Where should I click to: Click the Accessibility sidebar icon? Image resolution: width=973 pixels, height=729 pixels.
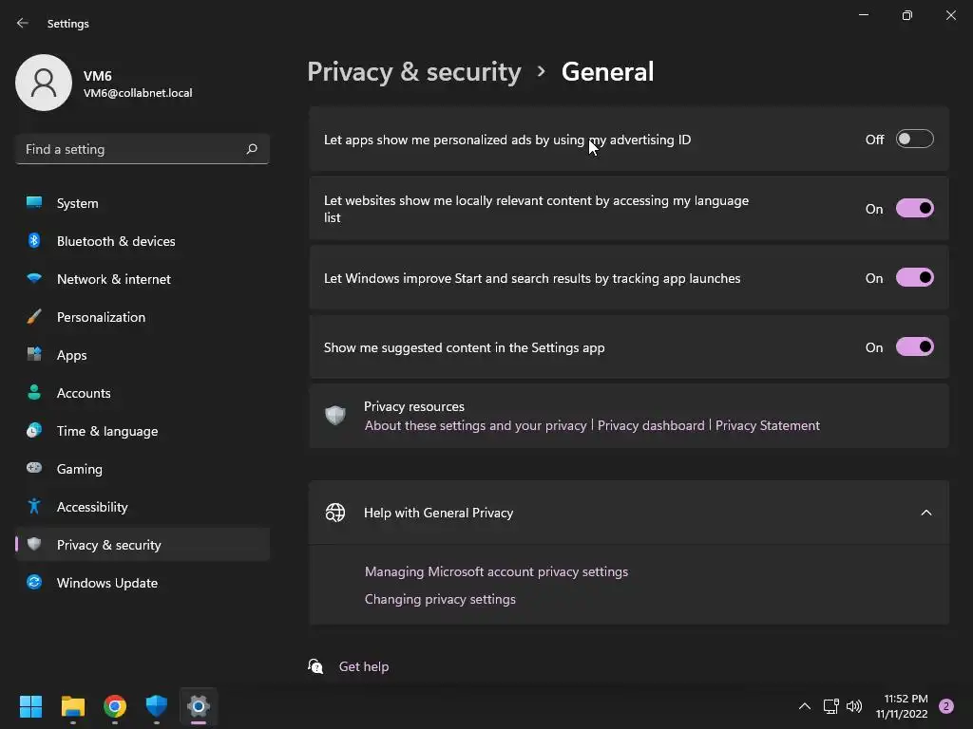pos(34,507)
